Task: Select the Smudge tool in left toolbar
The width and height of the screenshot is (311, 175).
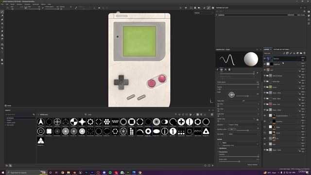Action: (2, 31)
